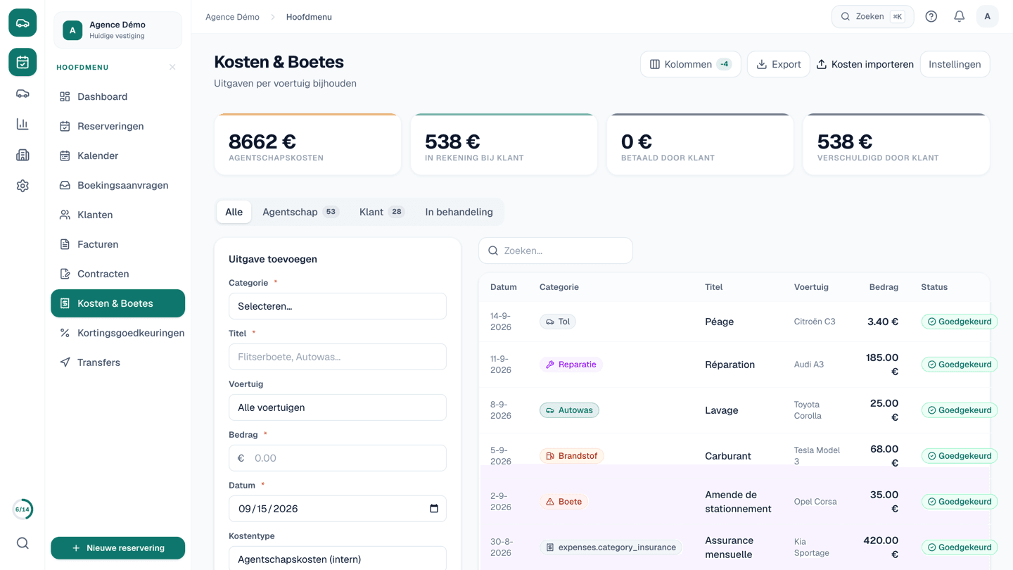The height and width of the screenshot is (570, 1013).
Task: Open the user avatar A in header
Action: click(987, 17)
